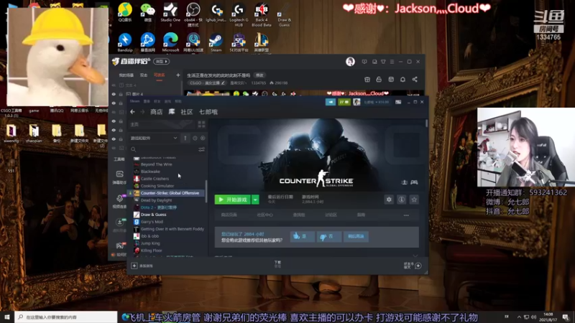Select Blackwake in the library list
Viewport: 575px width, 323px height.
(150, 172)
